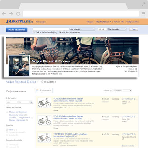Click the price 'tot' field
This screenshot has width=148, height=148.
point(24,102)
